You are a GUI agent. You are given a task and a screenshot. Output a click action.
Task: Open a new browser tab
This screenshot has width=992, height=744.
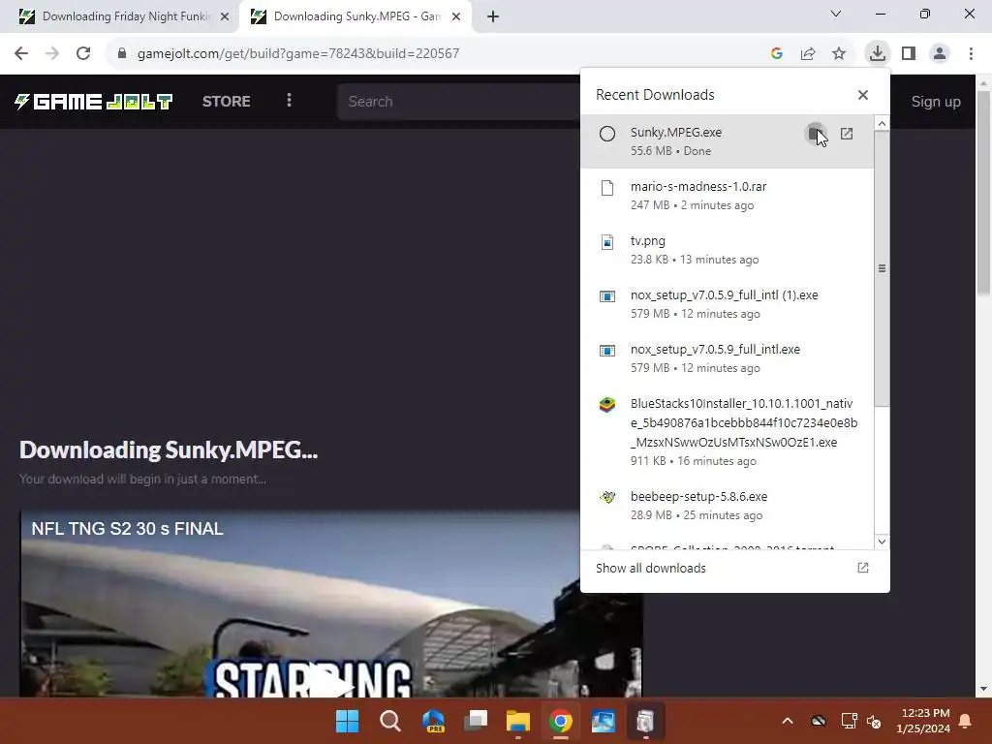coord(493,16)
